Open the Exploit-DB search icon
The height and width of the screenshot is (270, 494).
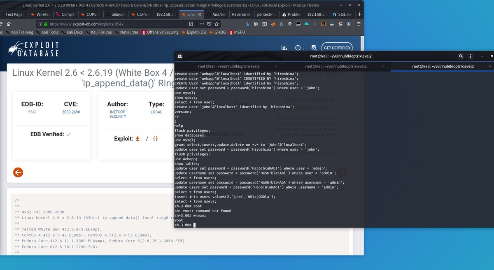(x=313, y=48)
